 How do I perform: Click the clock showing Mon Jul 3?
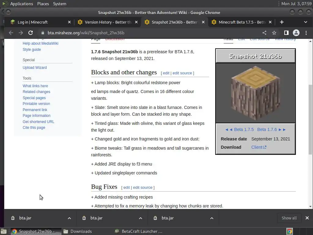click(296, 4)
